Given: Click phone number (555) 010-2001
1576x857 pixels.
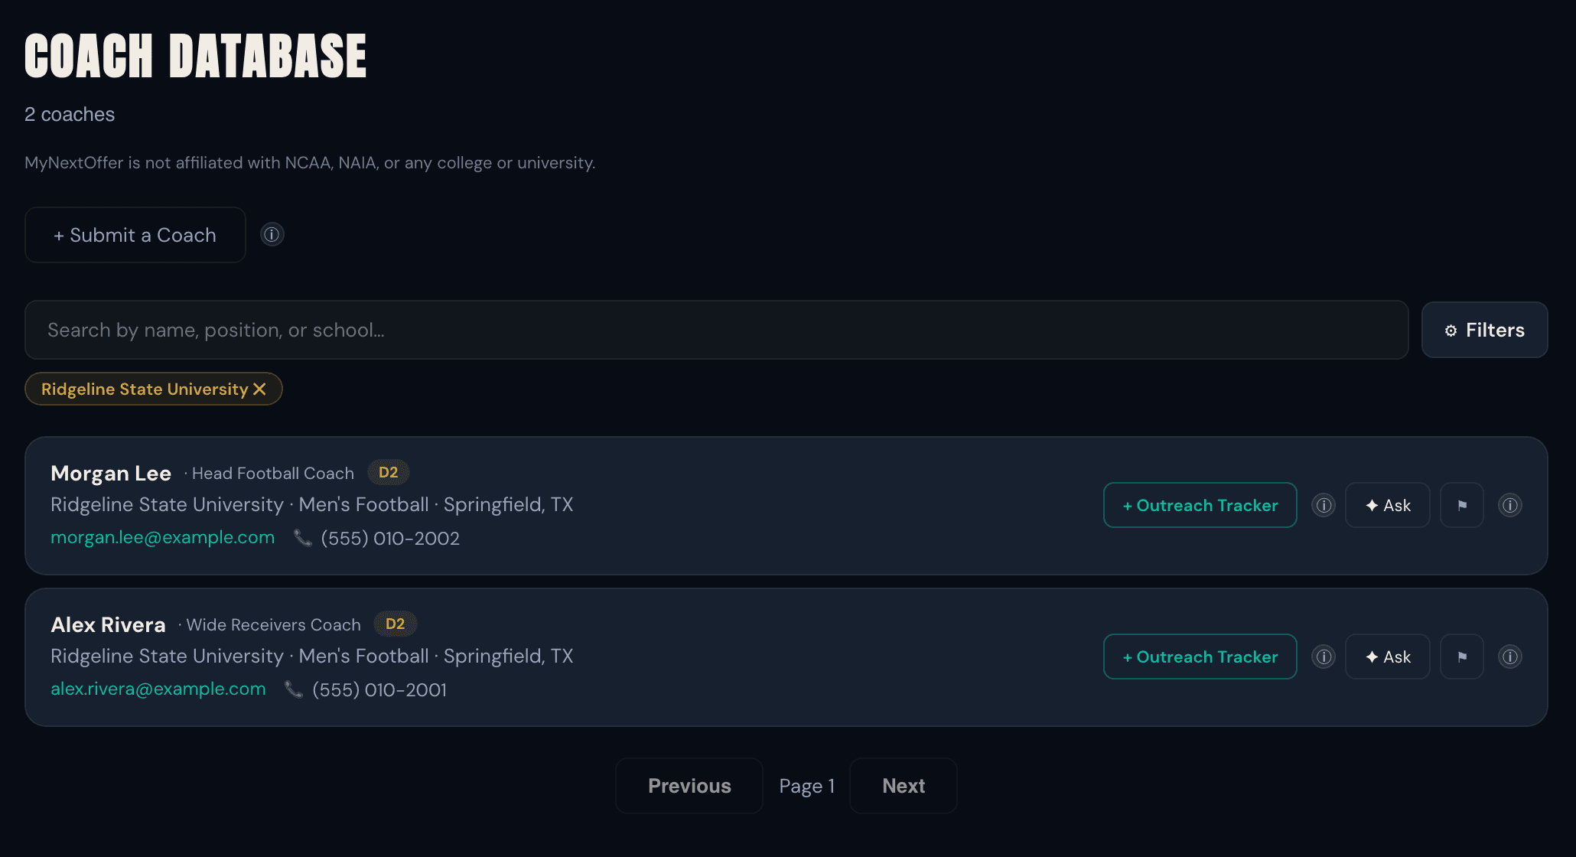Looking at the screenshot, I should coord(379,689).
